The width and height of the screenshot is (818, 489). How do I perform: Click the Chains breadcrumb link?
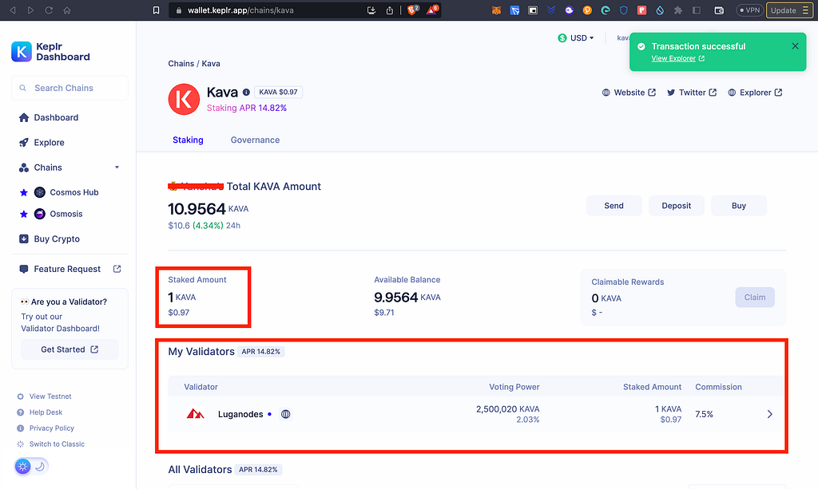pyautogui.click(x=181, y=64)
